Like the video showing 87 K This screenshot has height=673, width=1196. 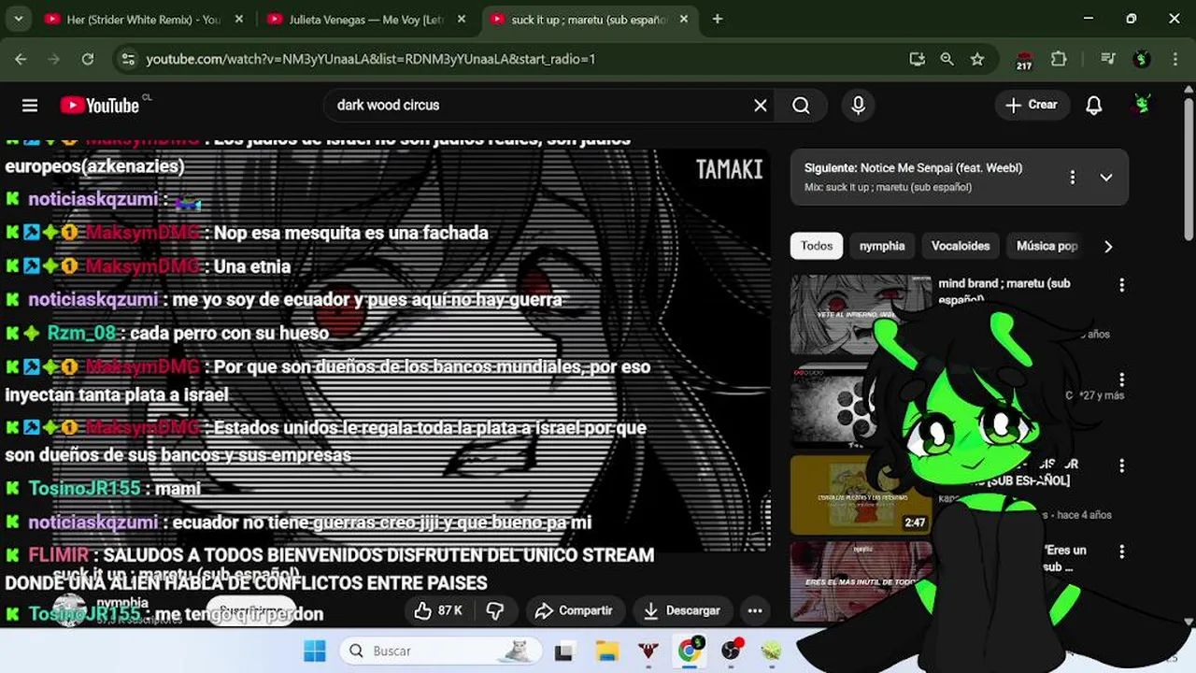coord(439,610)
